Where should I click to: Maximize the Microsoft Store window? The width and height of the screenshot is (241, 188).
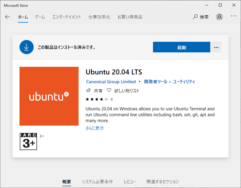[220, 5]
